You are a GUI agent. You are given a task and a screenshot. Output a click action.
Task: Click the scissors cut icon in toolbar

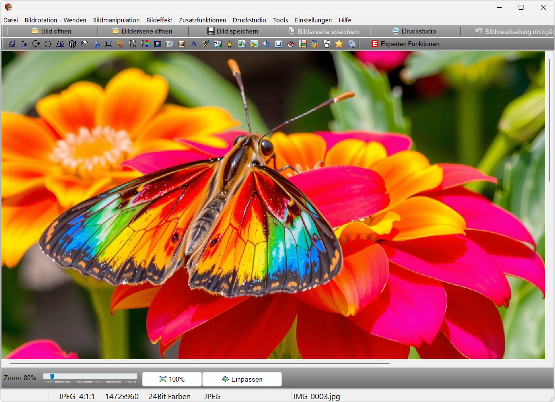click(97, 44)
